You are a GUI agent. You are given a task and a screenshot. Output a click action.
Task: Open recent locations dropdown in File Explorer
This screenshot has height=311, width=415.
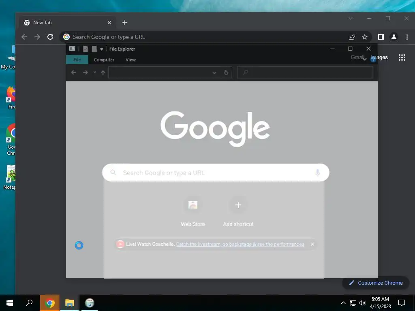pyautogui.click(x=94, y=72)
